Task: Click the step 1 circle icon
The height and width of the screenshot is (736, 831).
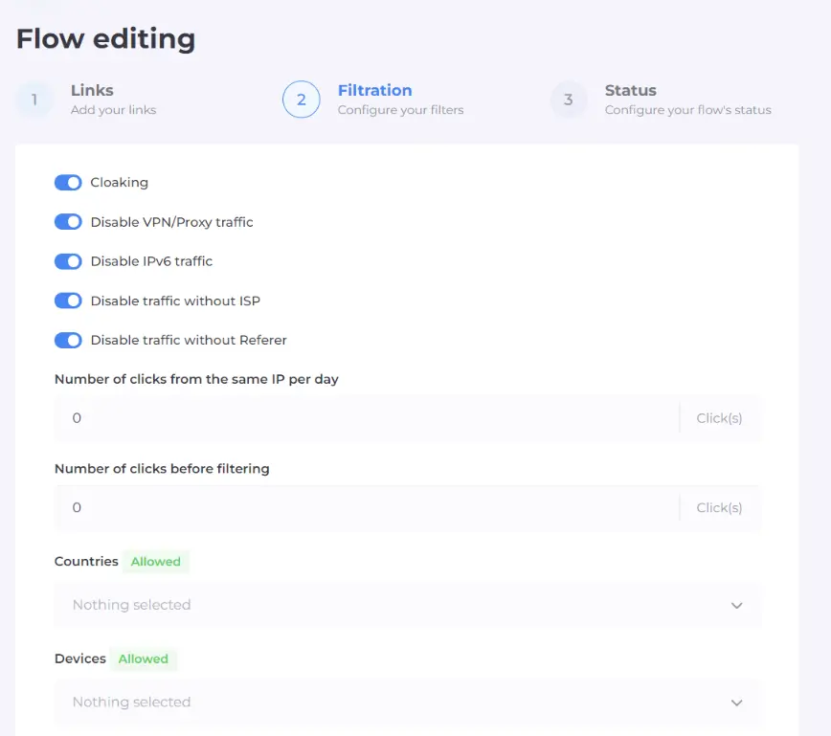Action: tap(34, 100)
